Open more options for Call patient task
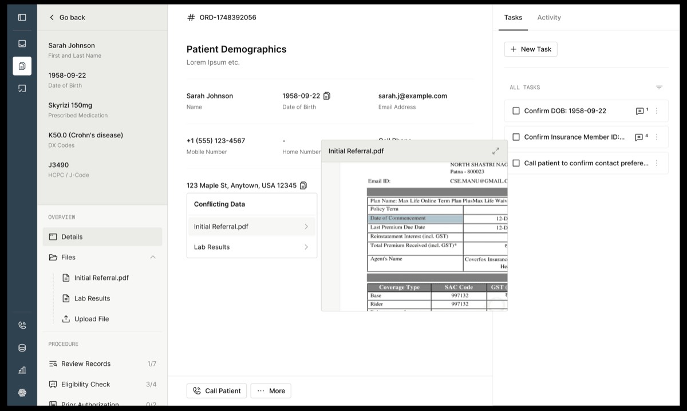 click(657, 163)
